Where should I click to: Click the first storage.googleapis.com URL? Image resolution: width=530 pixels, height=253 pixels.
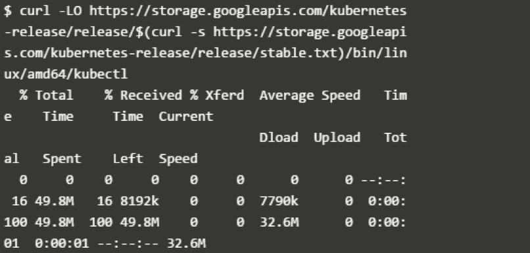click(248, 11)
